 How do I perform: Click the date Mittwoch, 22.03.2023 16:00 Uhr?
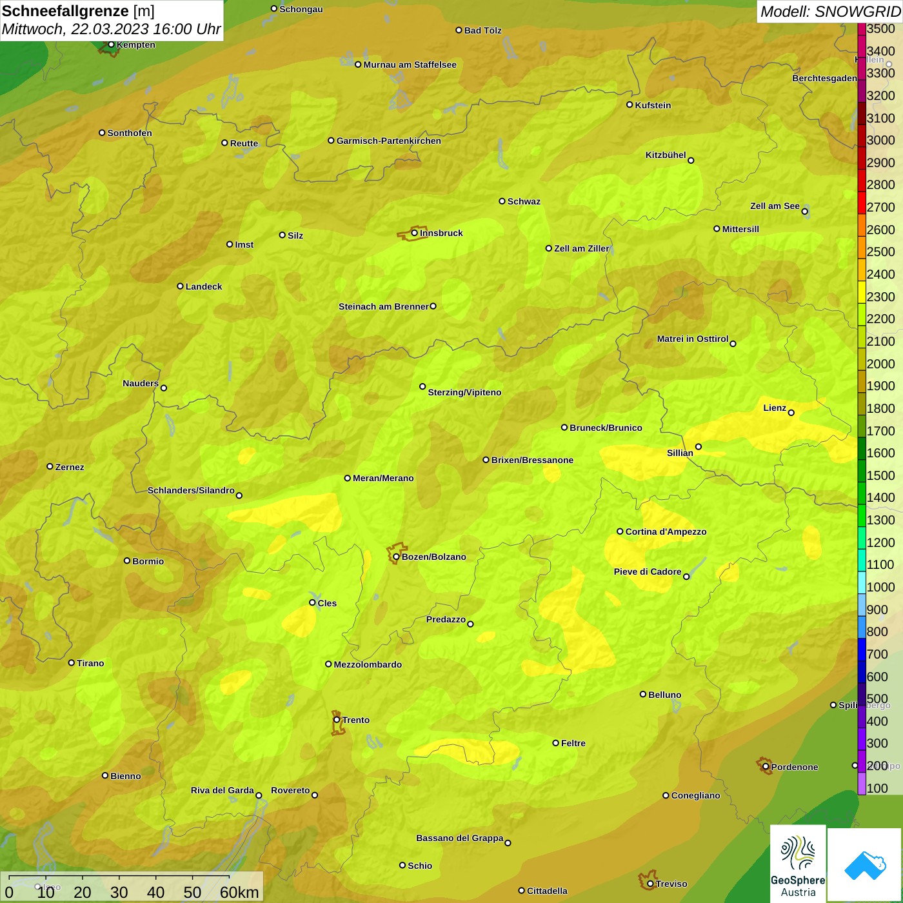click(112, 29)
